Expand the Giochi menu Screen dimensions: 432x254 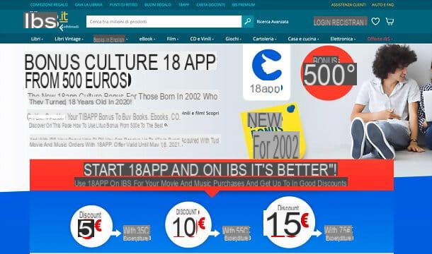[233, 39]
